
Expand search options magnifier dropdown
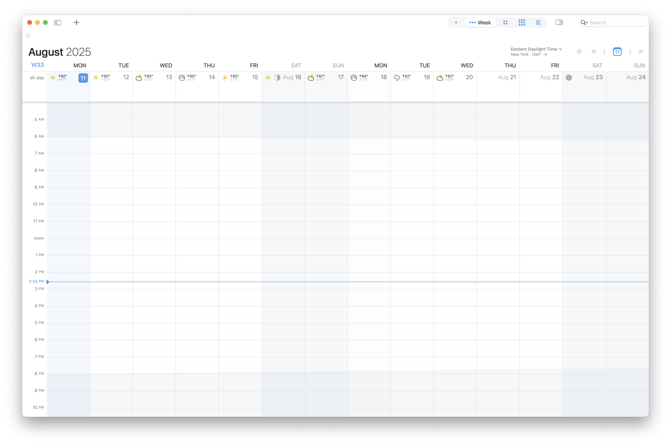pos(584,22)
